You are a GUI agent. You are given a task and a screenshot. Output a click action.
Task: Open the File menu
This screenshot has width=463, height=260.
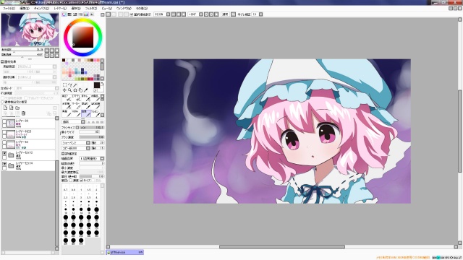(9, 9)
